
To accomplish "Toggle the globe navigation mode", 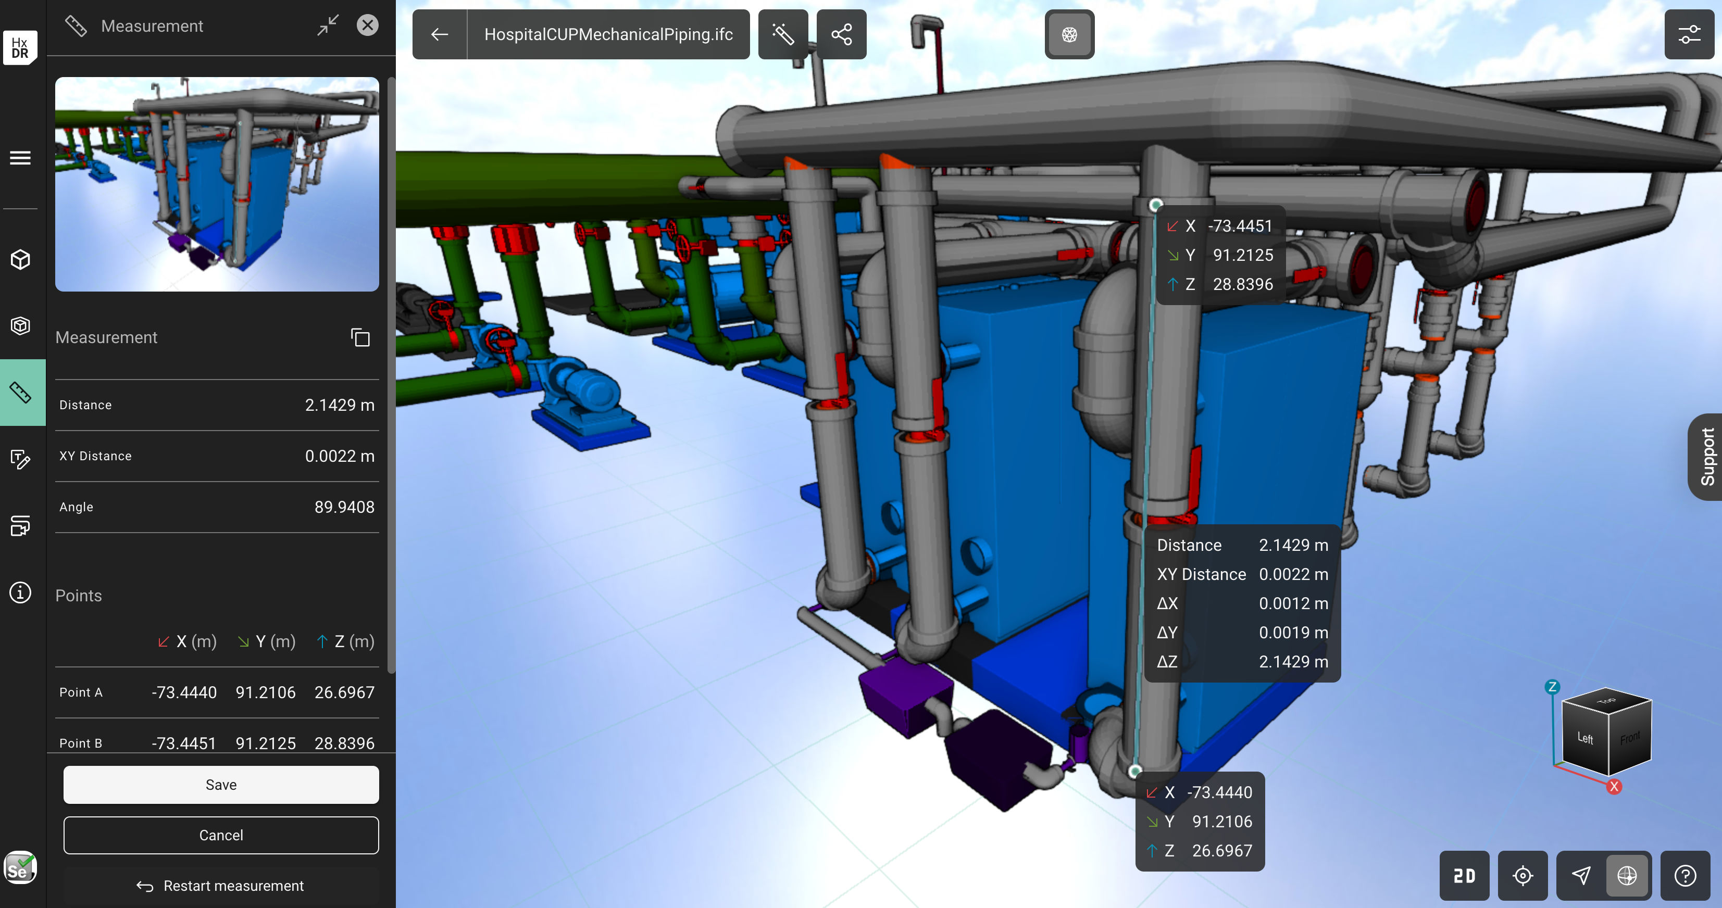I will (x=1626, y=875).
